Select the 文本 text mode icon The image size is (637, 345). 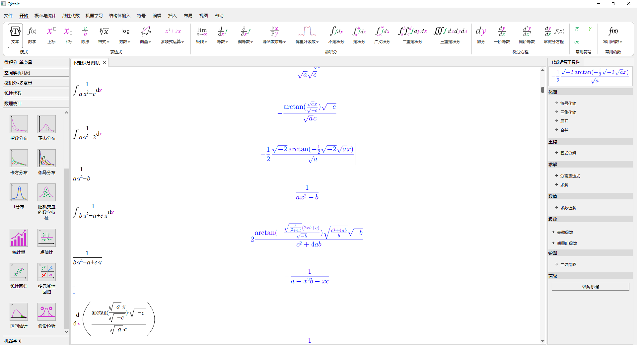[x=15, y=35]
